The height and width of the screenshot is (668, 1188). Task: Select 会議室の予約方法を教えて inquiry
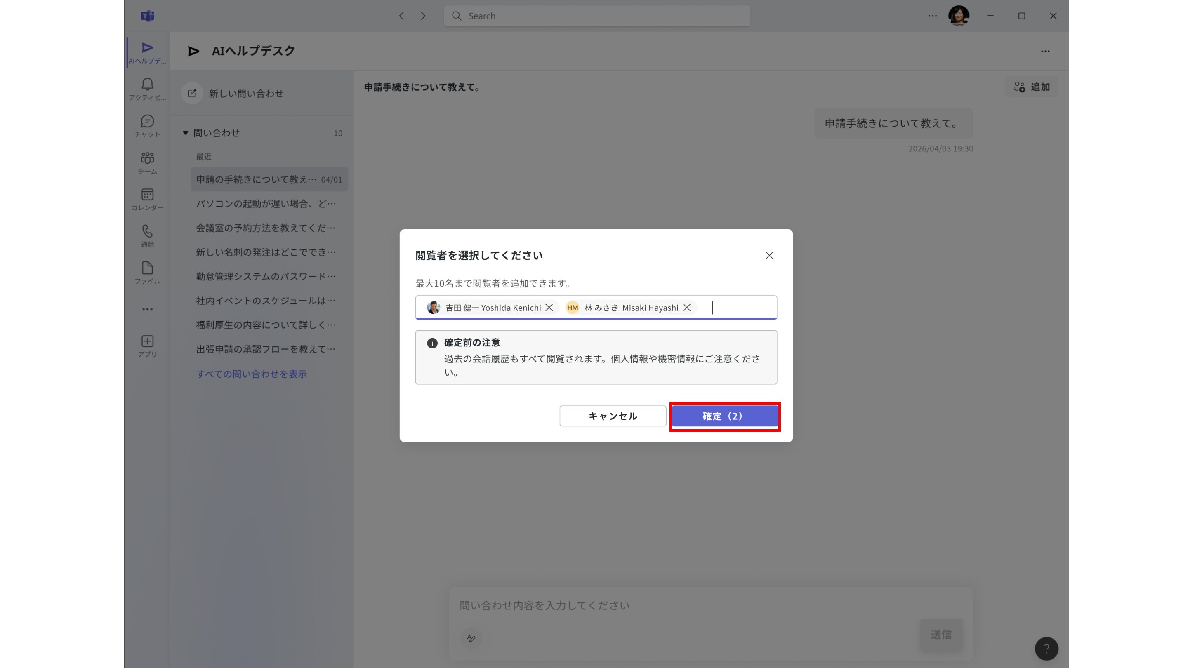(x=269, y=228)
